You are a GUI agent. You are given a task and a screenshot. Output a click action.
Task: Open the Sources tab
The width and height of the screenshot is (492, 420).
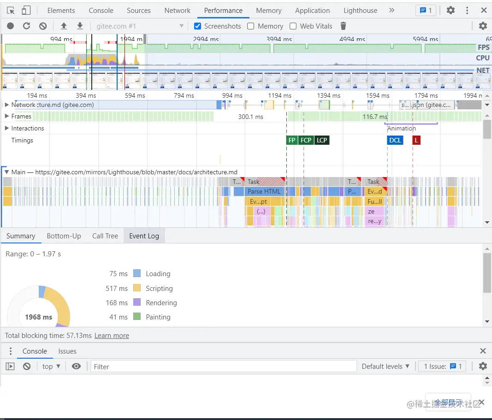[139, 10]
